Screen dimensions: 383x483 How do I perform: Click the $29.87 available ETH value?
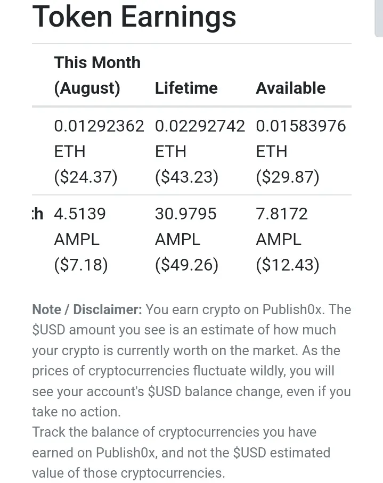pyautogui.click(x=288, y=177)
